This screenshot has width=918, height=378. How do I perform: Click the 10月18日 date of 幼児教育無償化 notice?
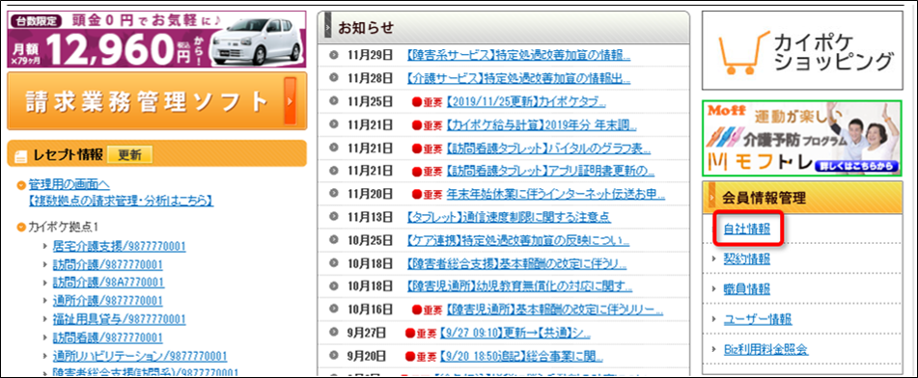[x=370, y=286]
